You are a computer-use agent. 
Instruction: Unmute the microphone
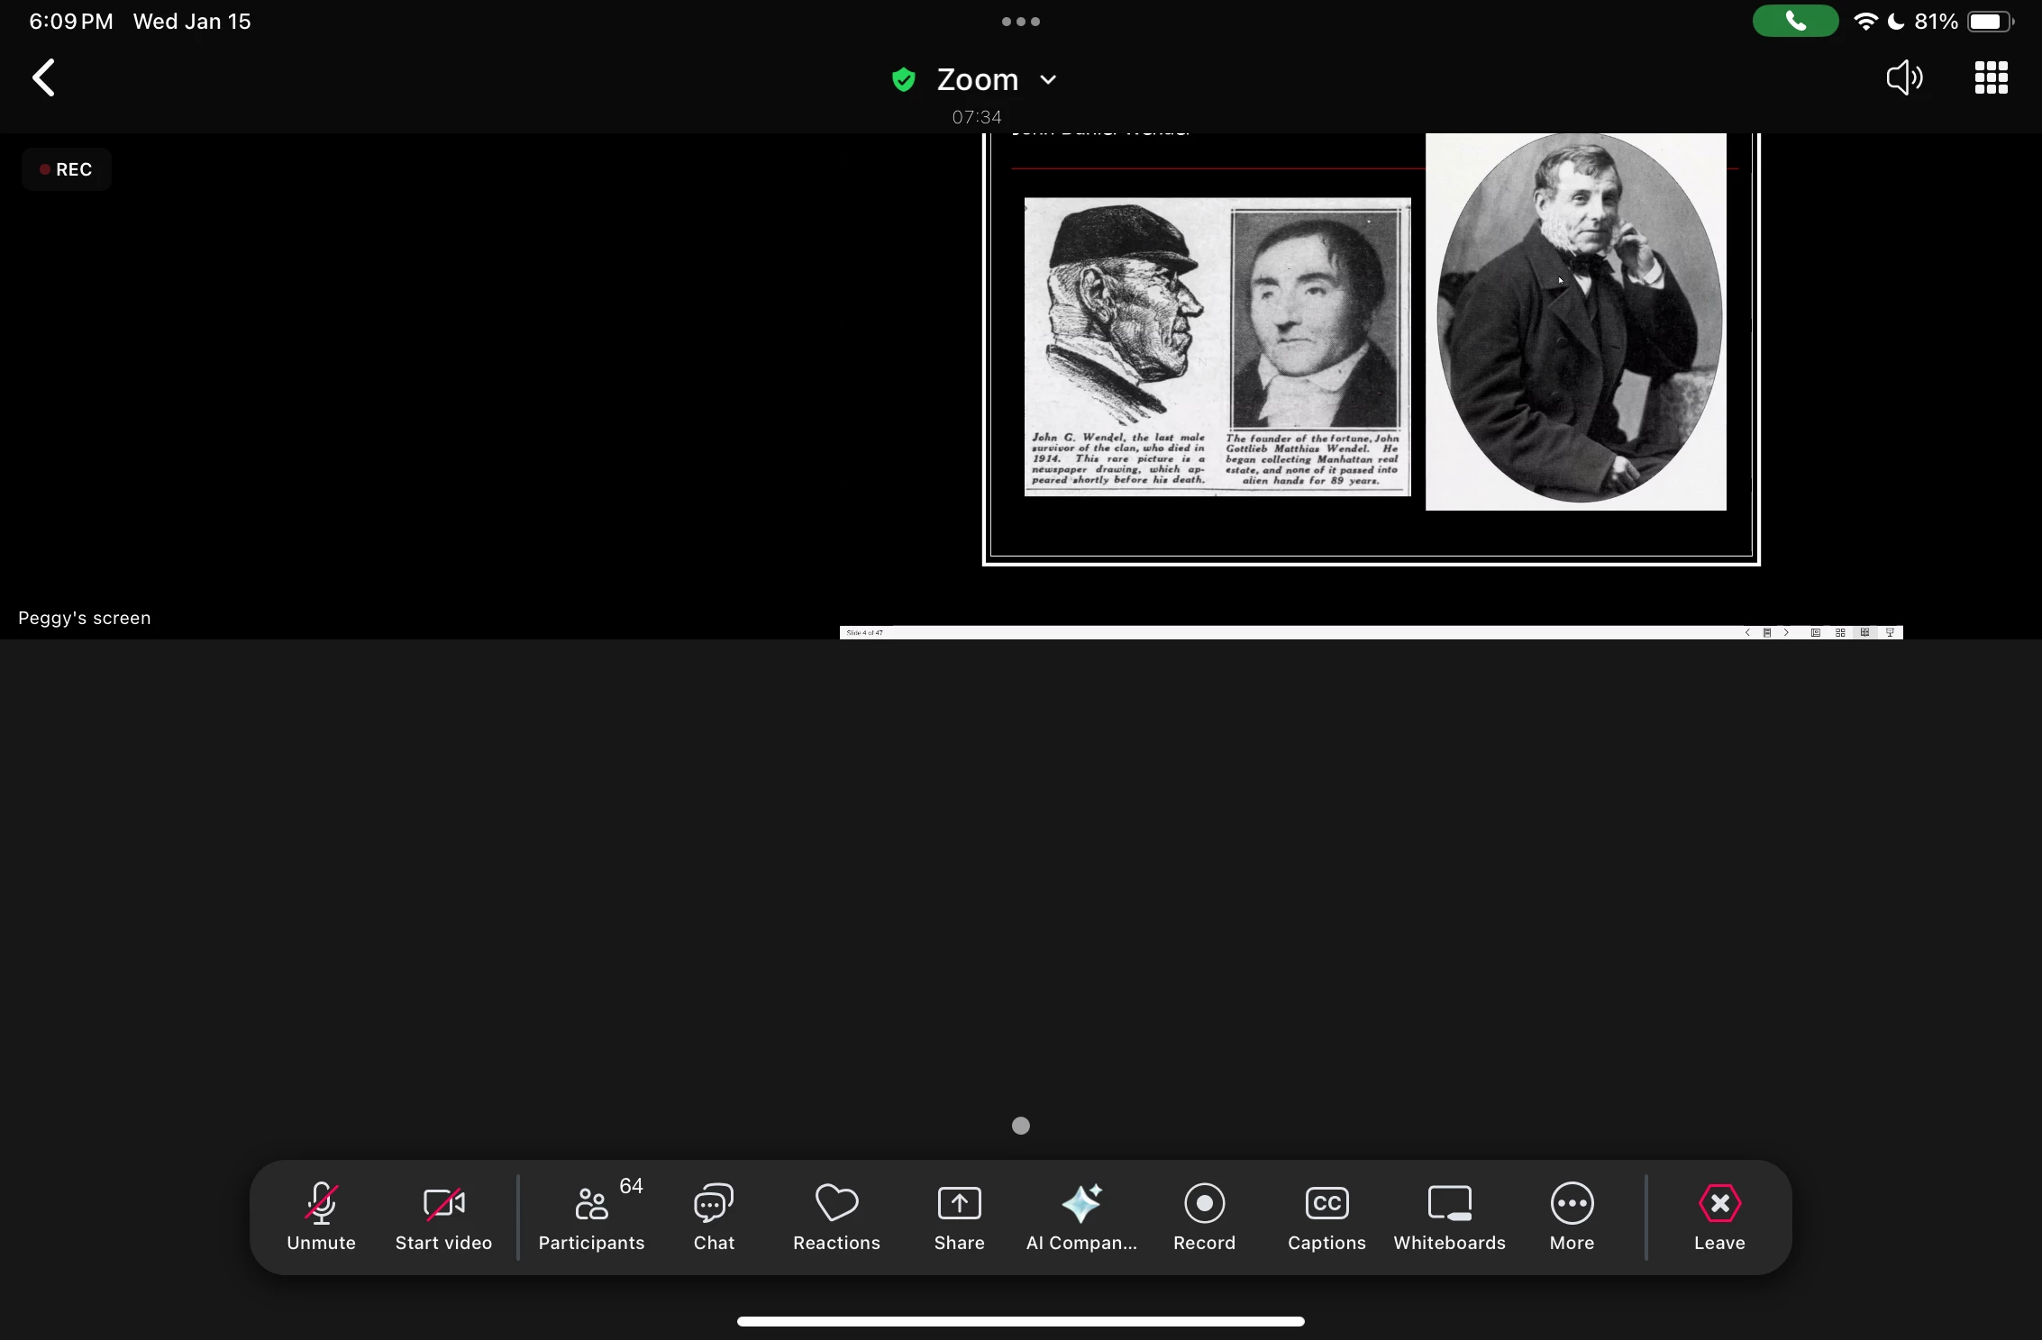pos(321,1216)
